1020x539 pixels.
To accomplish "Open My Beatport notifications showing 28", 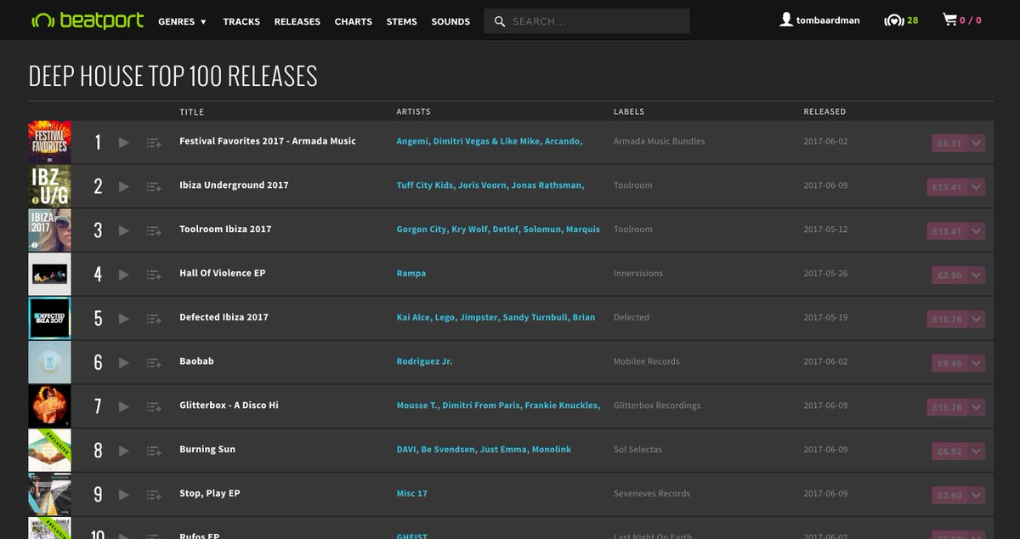I will point(901,20).
